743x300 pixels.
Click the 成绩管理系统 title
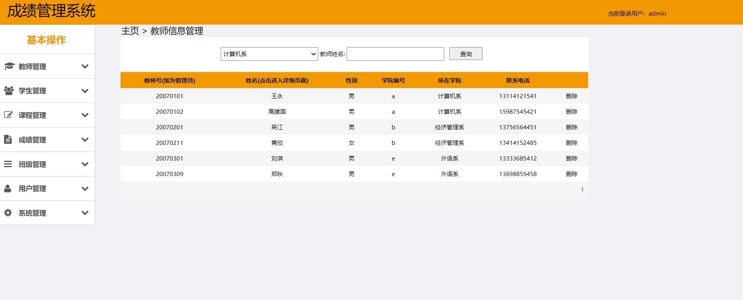(x=51, y=11)
